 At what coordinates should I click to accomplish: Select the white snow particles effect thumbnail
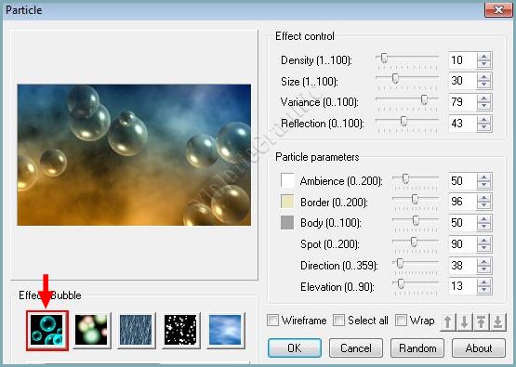tap(181, 330)
